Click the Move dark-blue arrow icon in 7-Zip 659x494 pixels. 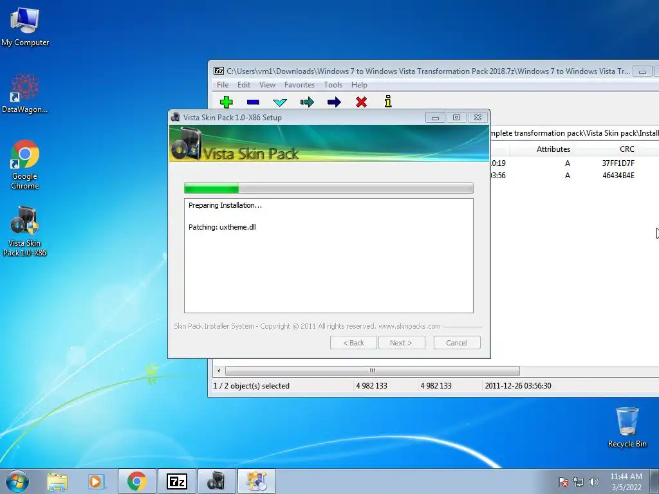coord(334,102)
